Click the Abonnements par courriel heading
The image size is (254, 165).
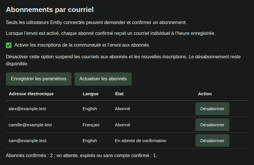pos(50,10)
